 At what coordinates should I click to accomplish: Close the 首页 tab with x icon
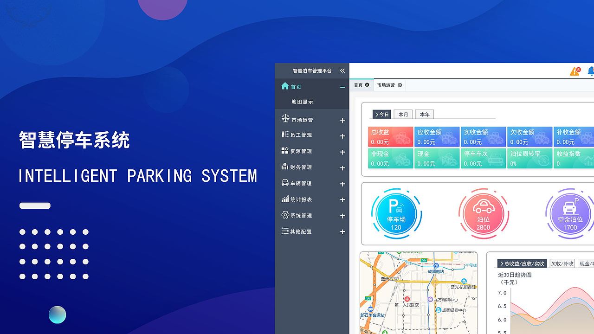(367, 85)
